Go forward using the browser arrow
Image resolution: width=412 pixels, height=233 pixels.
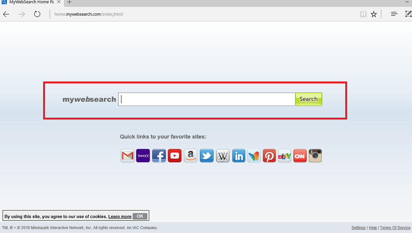point(21,14)
